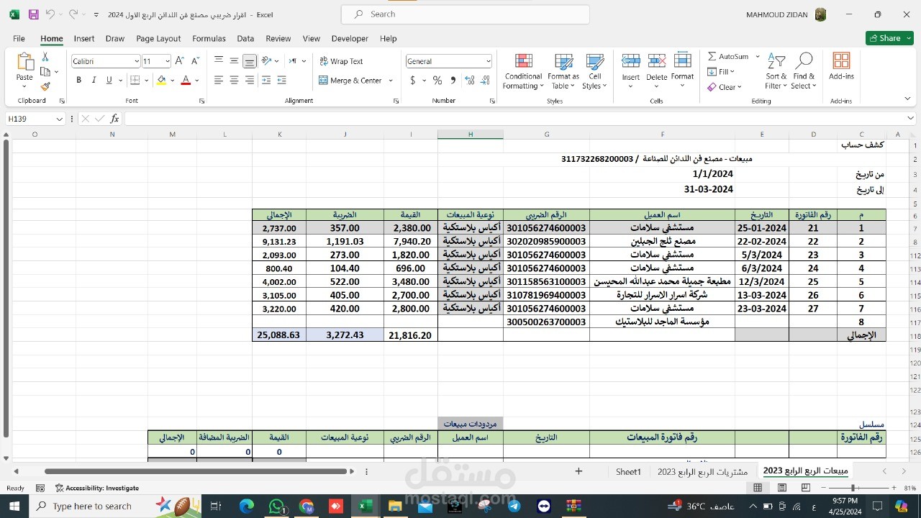Open the Add-ins pane

841,66
